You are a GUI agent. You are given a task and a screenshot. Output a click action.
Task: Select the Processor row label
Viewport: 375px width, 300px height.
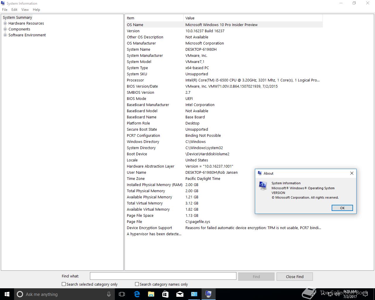click(x=135, y=80)
